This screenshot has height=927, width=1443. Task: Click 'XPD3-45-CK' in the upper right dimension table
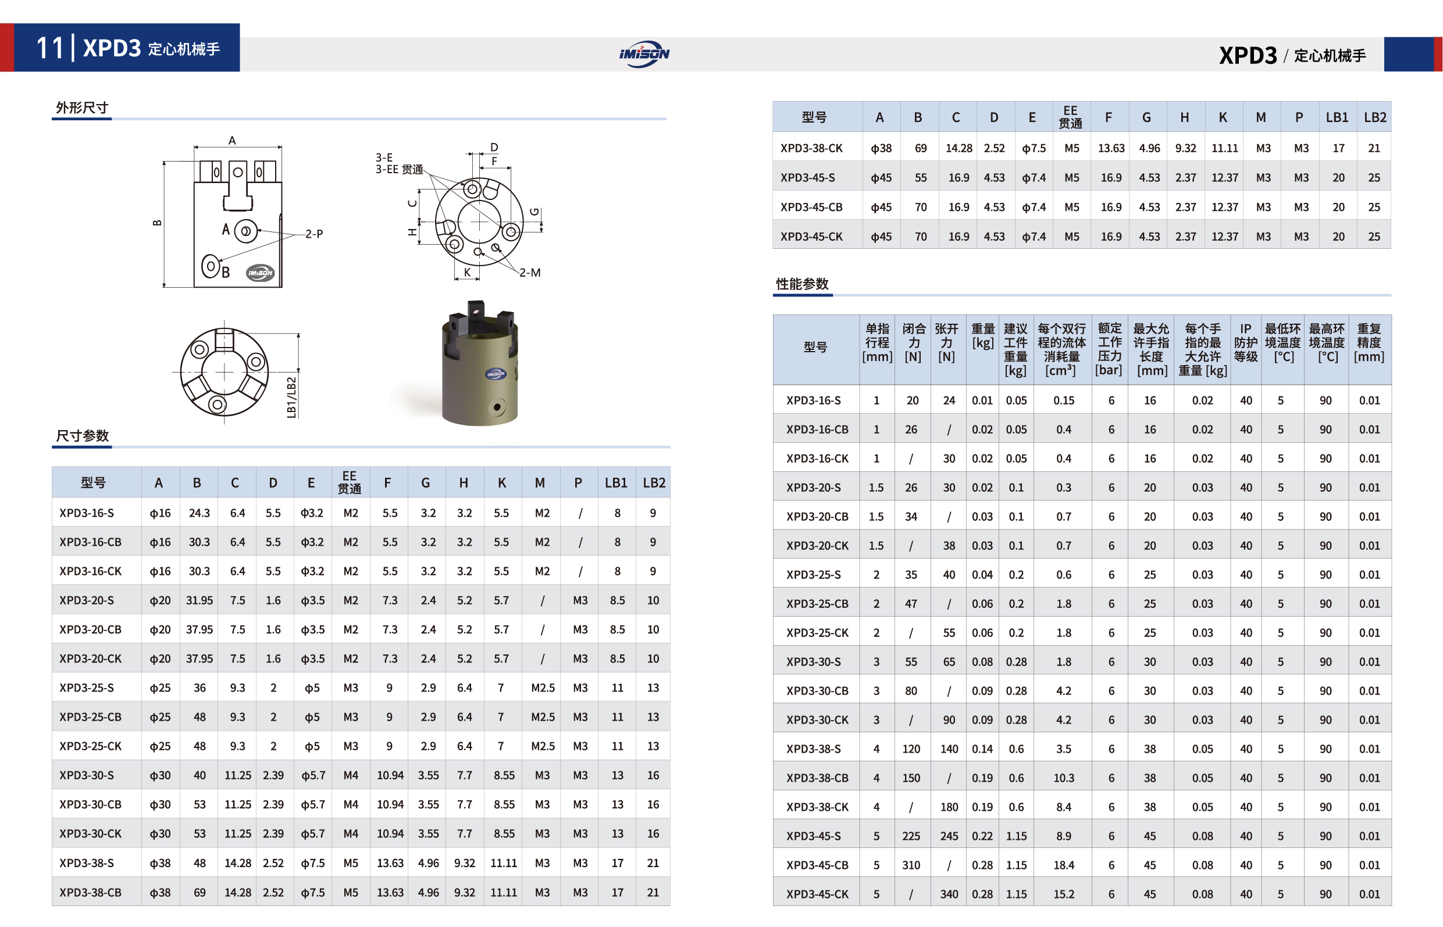point(811,237)
